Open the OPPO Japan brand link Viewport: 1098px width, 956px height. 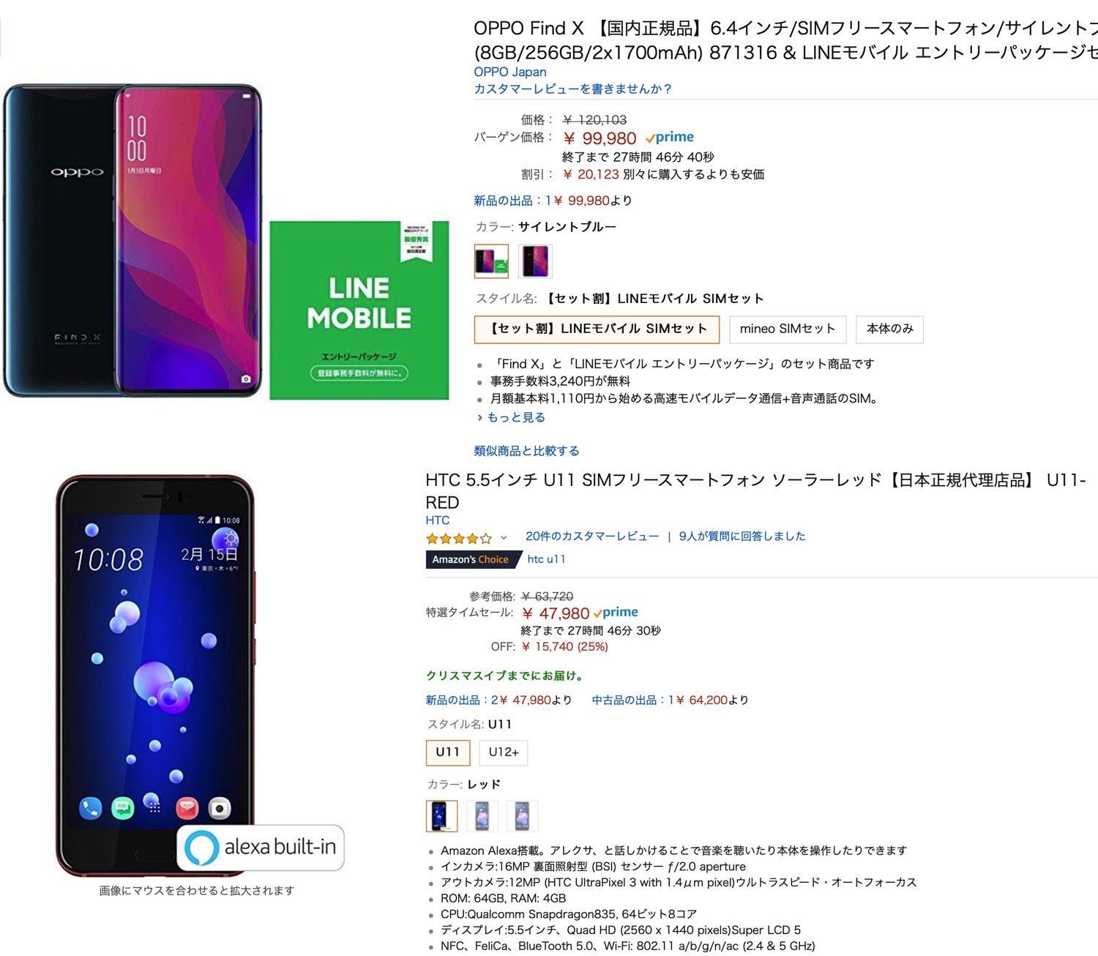click(x=509, y=72)
